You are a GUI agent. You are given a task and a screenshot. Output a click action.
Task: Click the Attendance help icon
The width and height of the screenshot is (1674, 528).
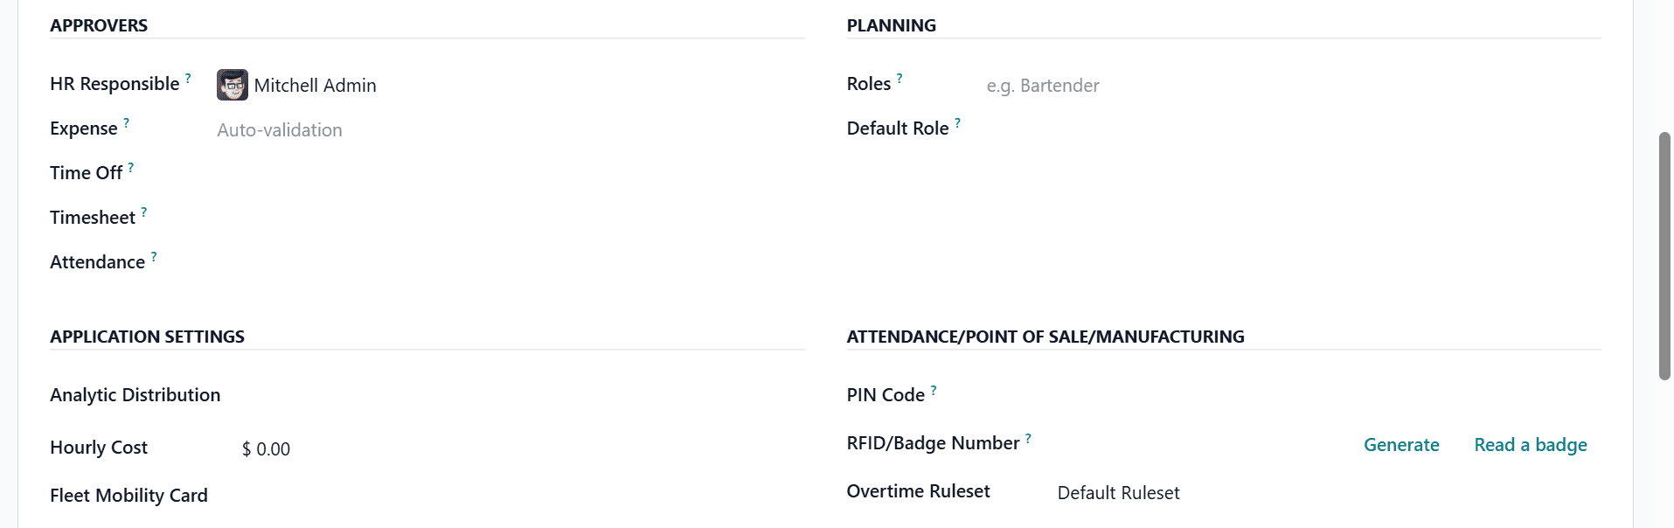point(153,255)
